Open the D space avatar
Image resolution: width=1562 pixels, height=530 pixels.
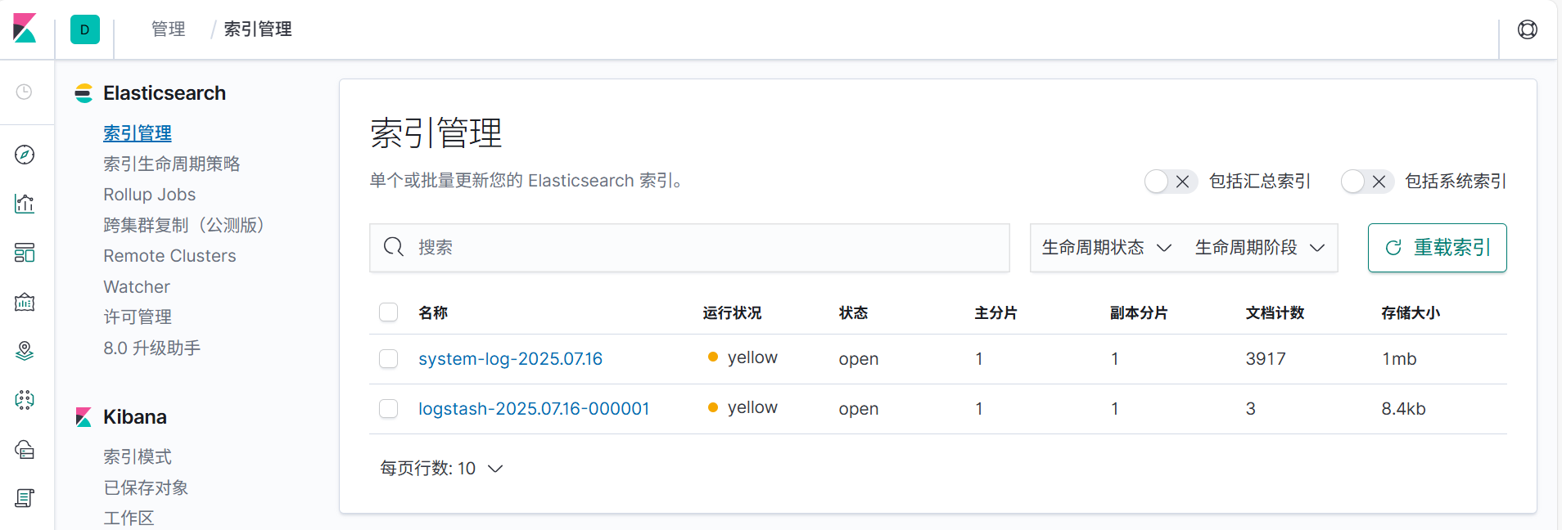pyautogui.click(x=85, y=29)
